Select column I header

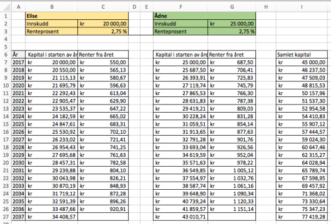click(302, 7)
